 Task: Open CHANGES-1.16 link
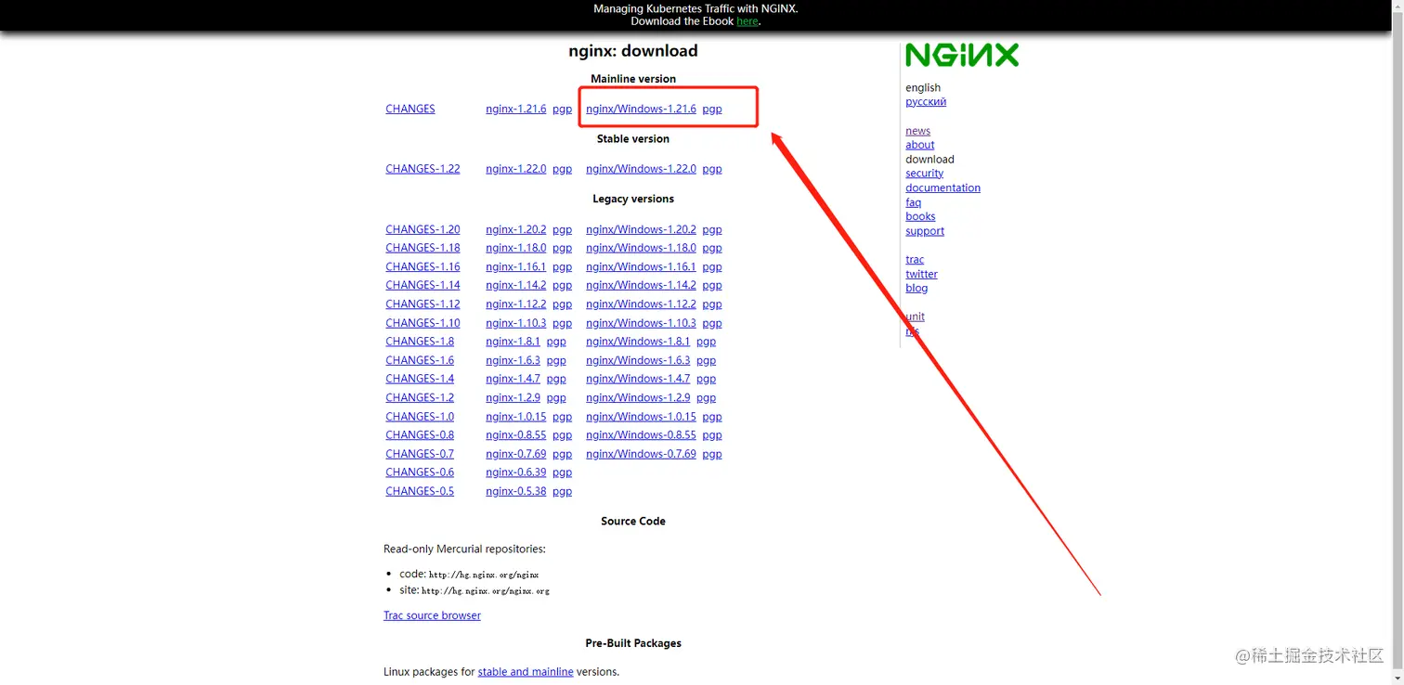pyautogui.click(x=422, y=266)
